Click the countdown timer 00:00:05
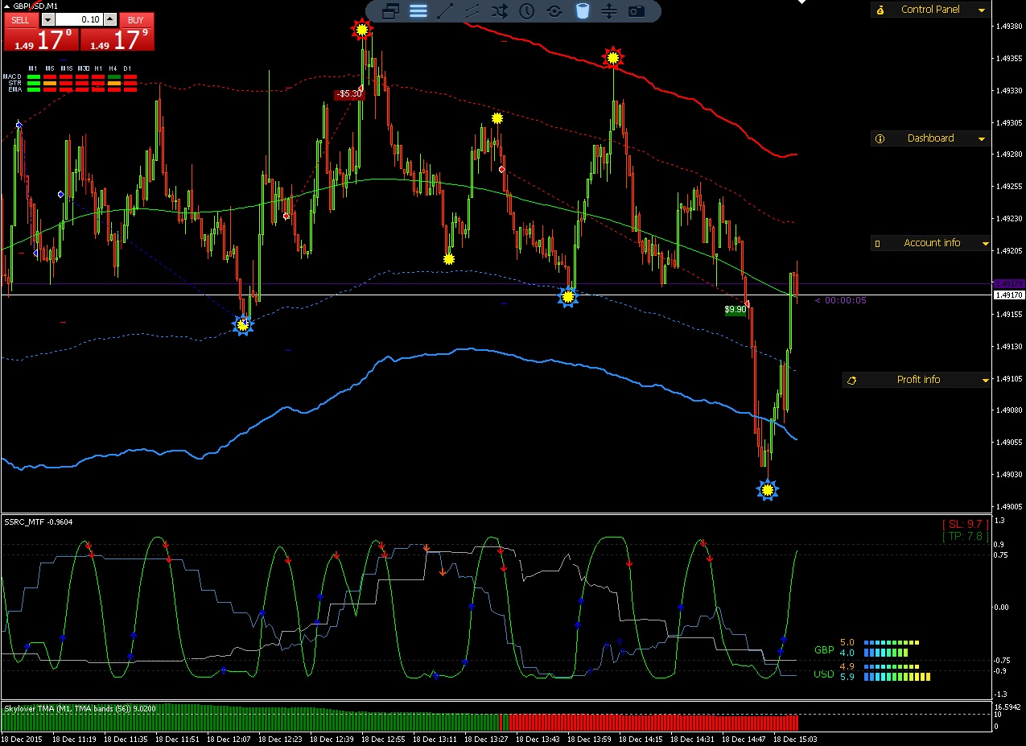This screenshot has width=1026, height=746. 840,300
